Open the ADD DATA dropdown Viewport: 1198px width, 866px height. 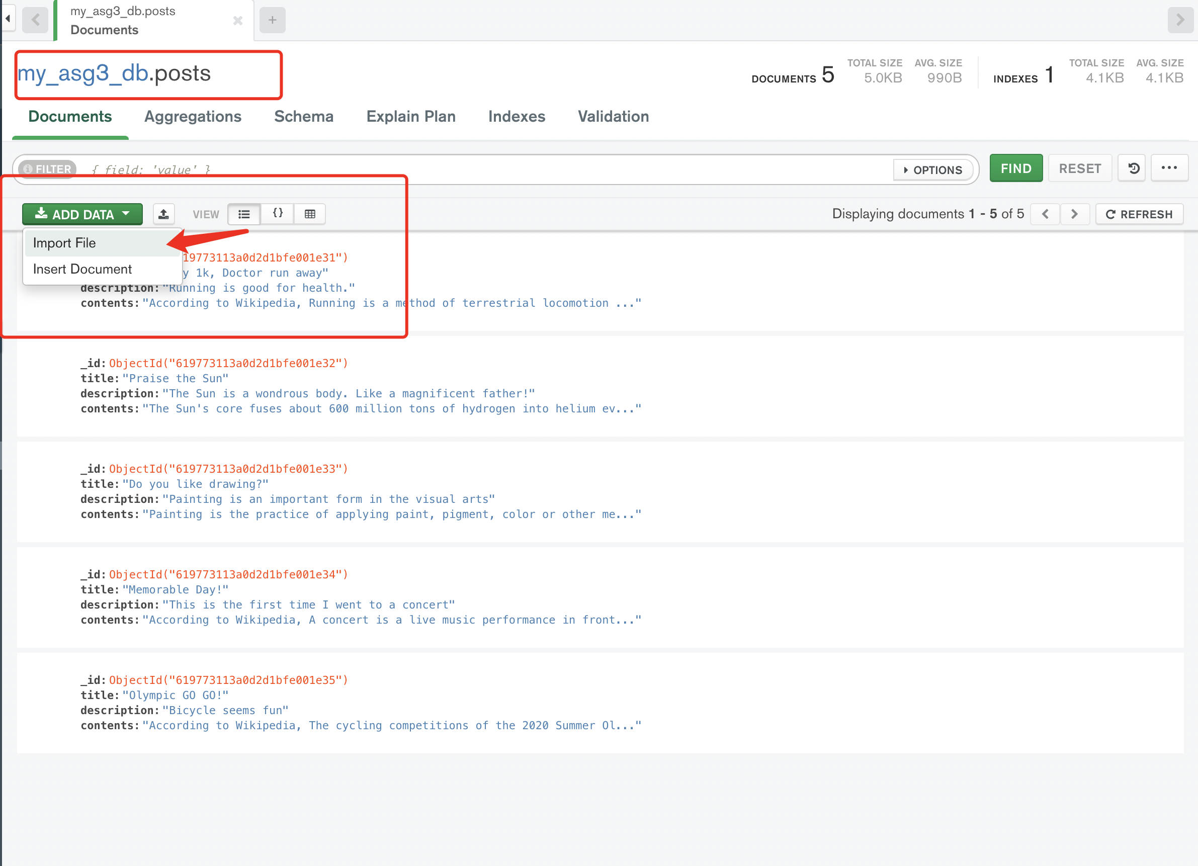(82, 214)
